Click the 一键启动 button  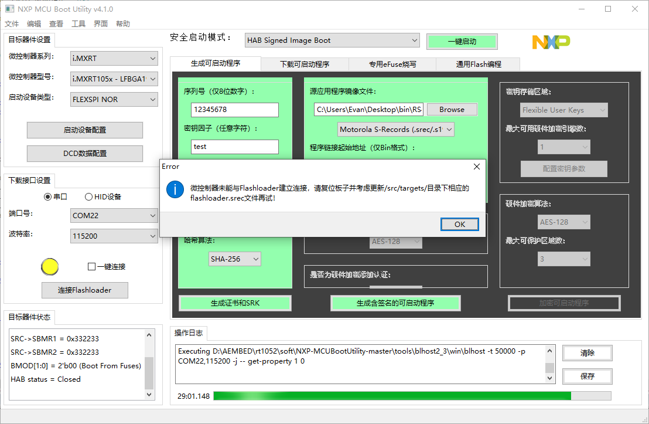coord(462,42)
